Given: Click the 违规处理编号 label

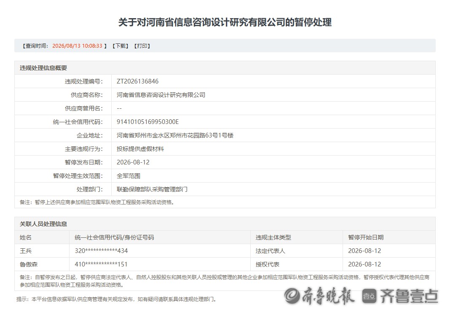Looking at the screenshot, I should click(x=83, y=81).
